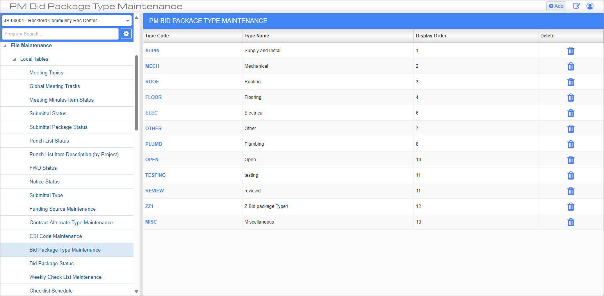Click the Add button
The width and height of the screenshot is (604, 296).
(556, 6)
